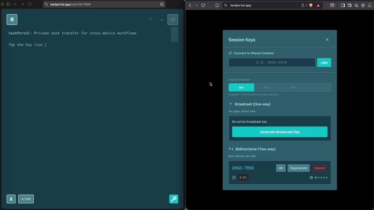Click the Broadcast (One-way) heading
Image resolution: width=374 pixels, height=210 pixels.
point(252,104)
